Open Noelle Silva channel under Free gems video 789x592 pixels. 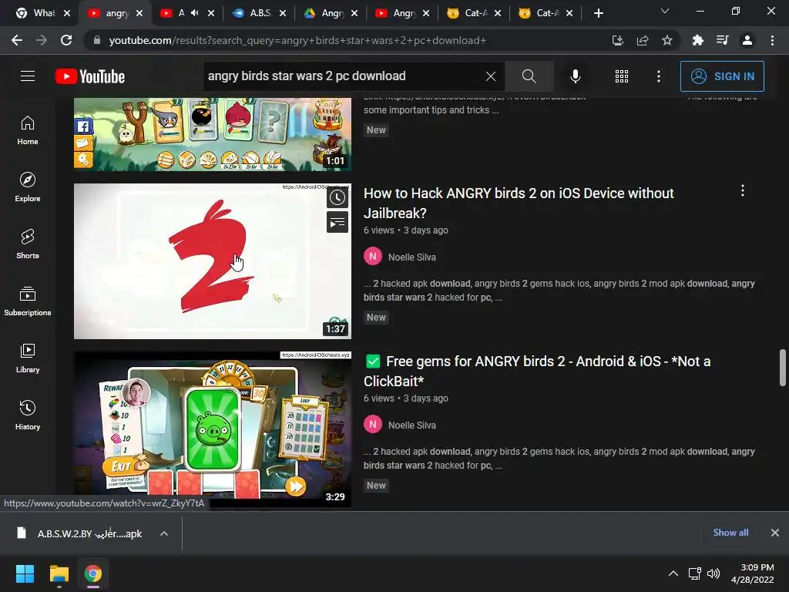click(x=411, y=425)
